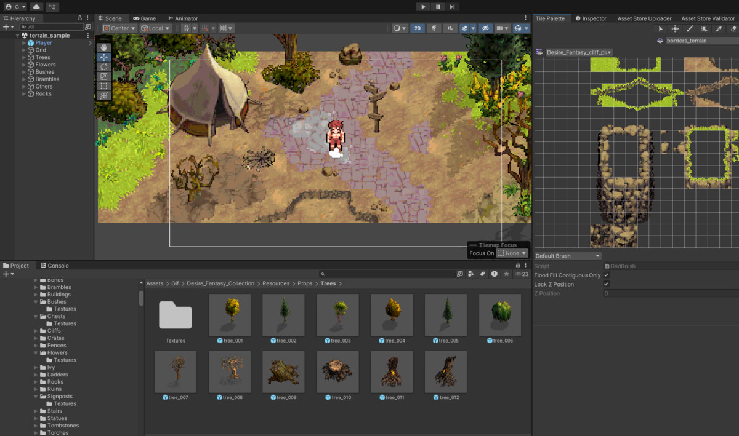Toggle scene audio
The height and width of the screenshot is (436, 739).
click(451, 28)
